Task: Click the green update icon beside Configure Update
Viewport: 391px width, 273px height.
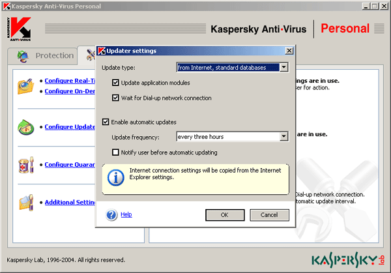Action: pyautogui.click(x=26, y=127)
